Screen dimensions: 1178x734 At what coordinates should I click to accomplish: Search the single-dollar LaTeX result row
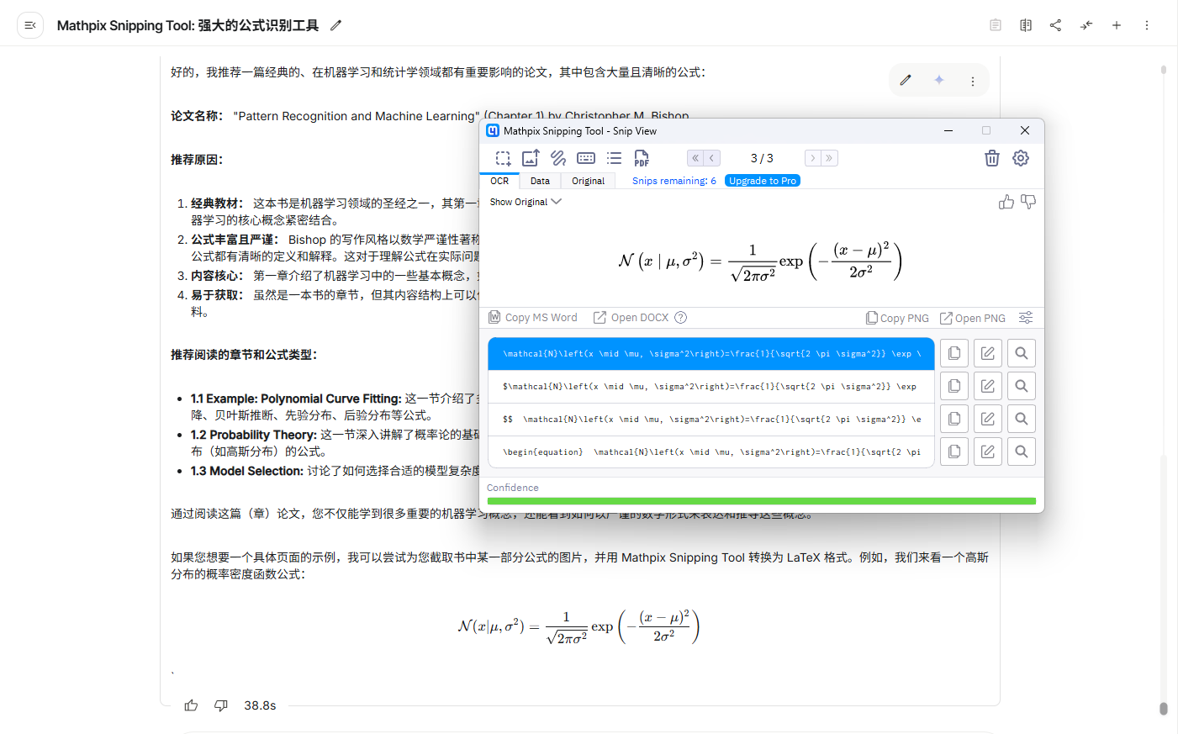coord(1022,387)
